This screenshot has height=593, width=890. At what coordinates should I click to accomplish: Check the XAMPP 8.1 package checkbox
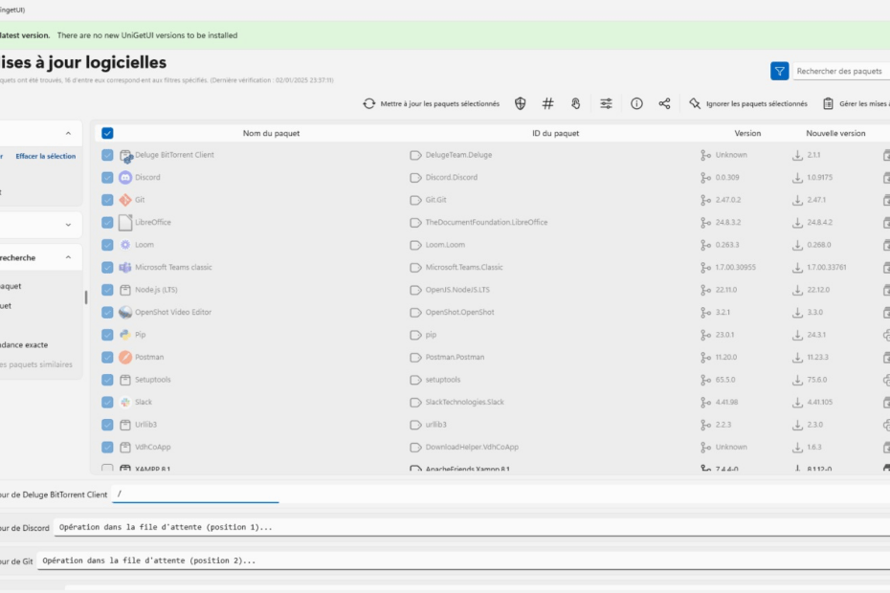tap(107, 469)
